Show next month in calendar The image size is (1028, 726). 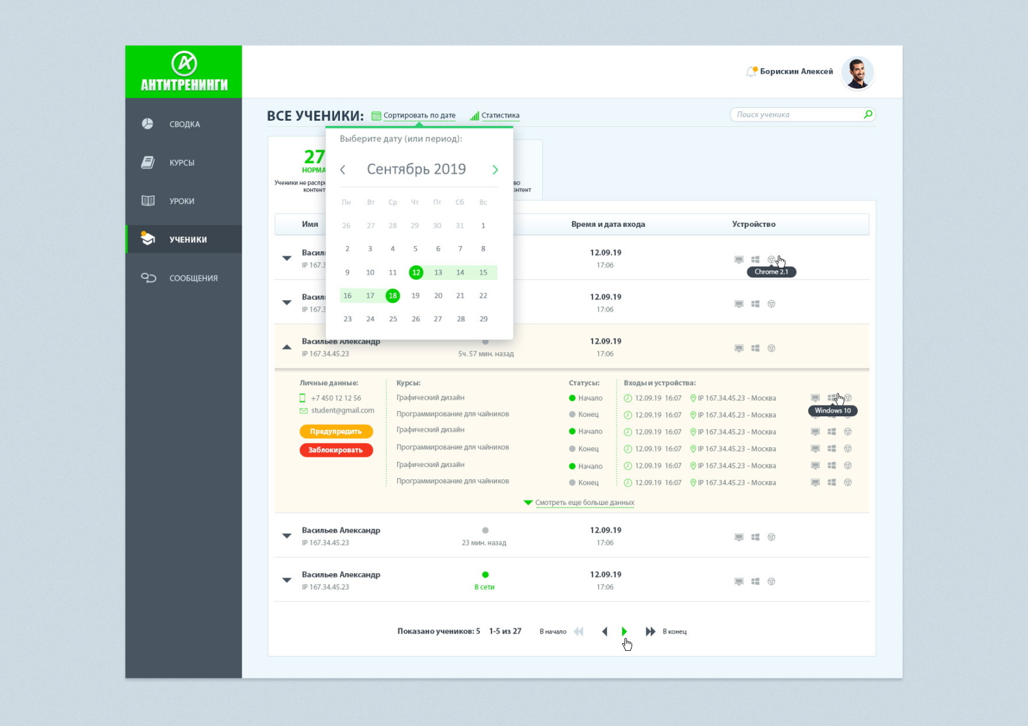[x=495, y=170]
